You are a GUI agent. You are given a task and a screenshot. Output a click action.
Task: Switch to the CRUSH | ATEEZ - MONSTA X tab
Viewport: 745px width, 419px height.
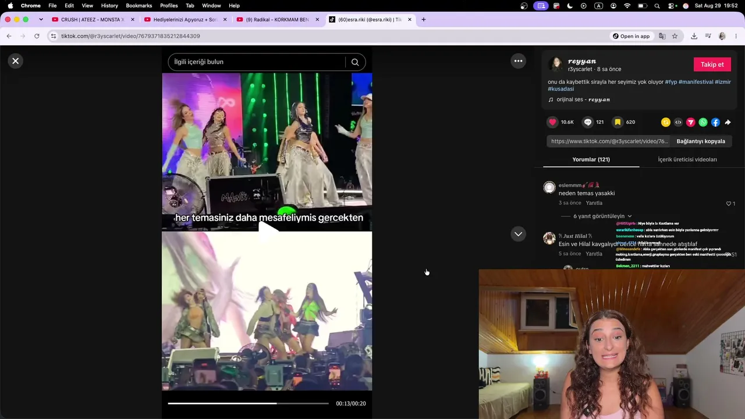(x=93, y=20)
